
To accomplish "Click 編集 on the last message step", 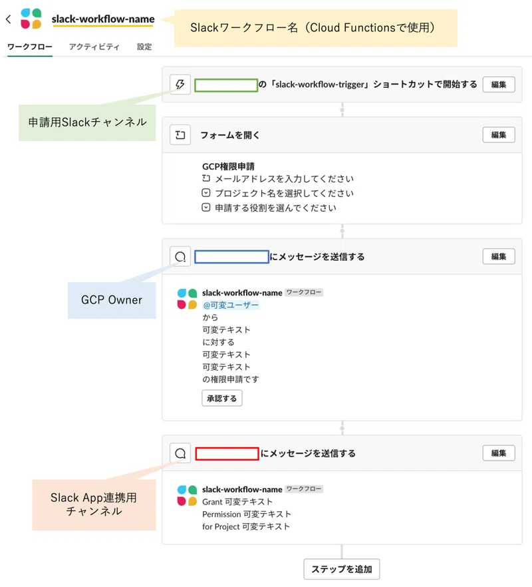I will (x=498, y=453).
